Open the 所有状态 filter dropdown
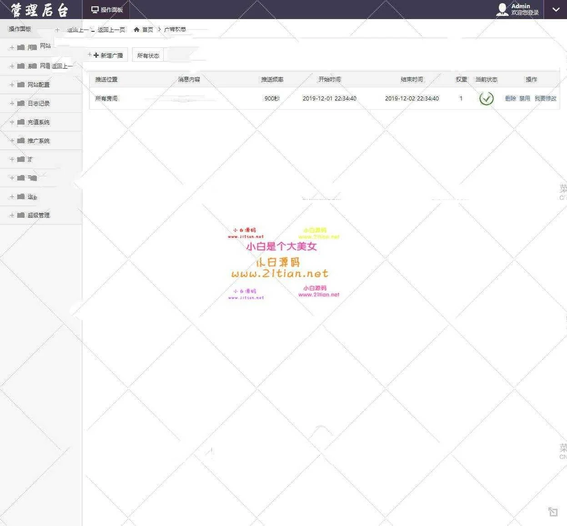The image size is (567, 526). coord(148,55)
